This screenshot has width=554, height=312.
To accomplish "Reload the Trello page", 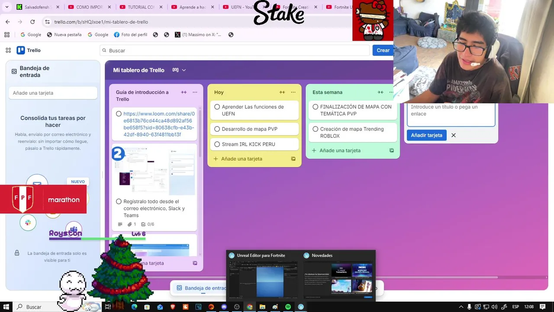I will coord(32,22).
